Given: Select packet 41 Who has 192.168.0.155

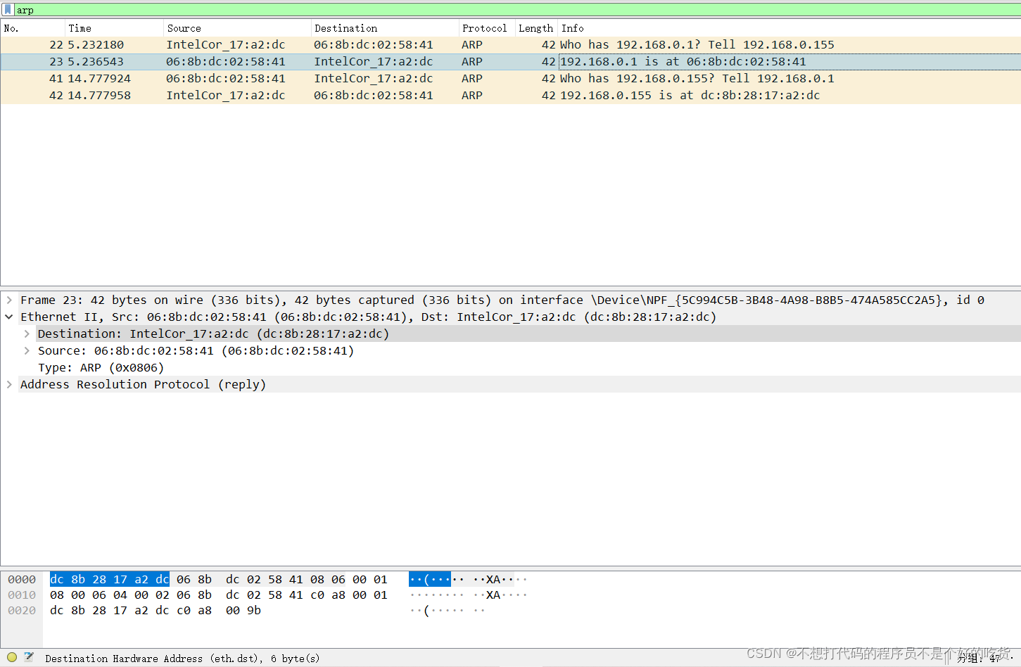Looking at the screenshot, I should click(510, 78).
